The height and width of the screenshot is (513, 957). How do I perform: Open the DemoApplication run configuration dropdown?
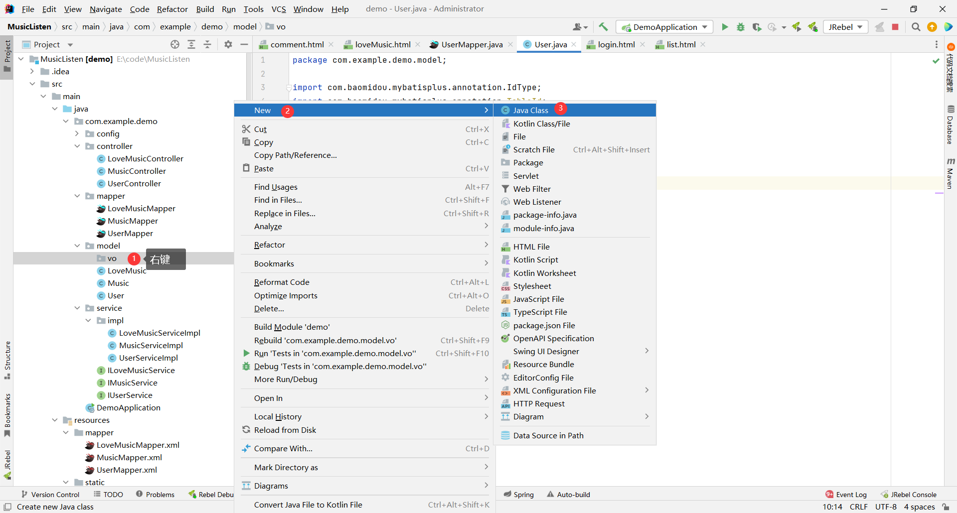[x=664, y=27]
